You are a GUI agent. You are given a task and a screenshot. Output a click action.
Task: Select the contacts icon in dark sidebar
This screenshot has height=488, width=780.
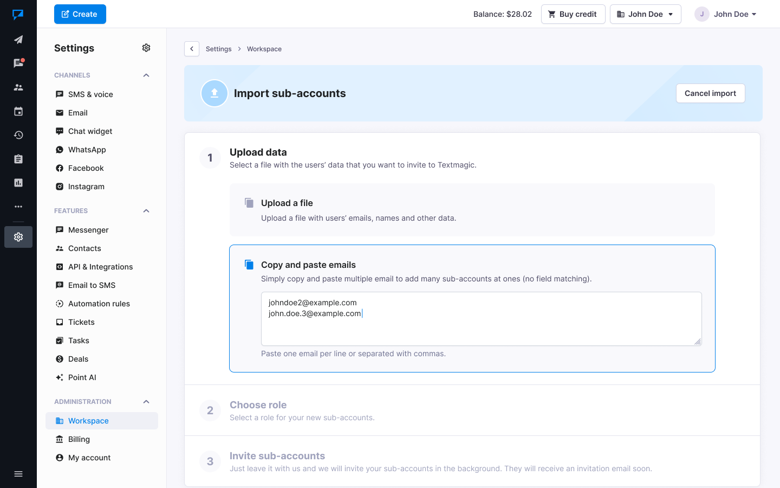pyautogui.click(x=18, y=87)
